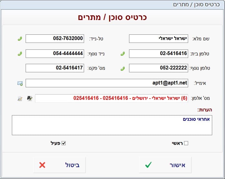Screen dimensions: 225x179
Task: Click the שם מלא name field
Action: coord(158,38)
